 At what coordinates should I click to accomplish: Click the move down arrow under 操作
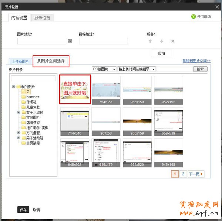(161, 41)
